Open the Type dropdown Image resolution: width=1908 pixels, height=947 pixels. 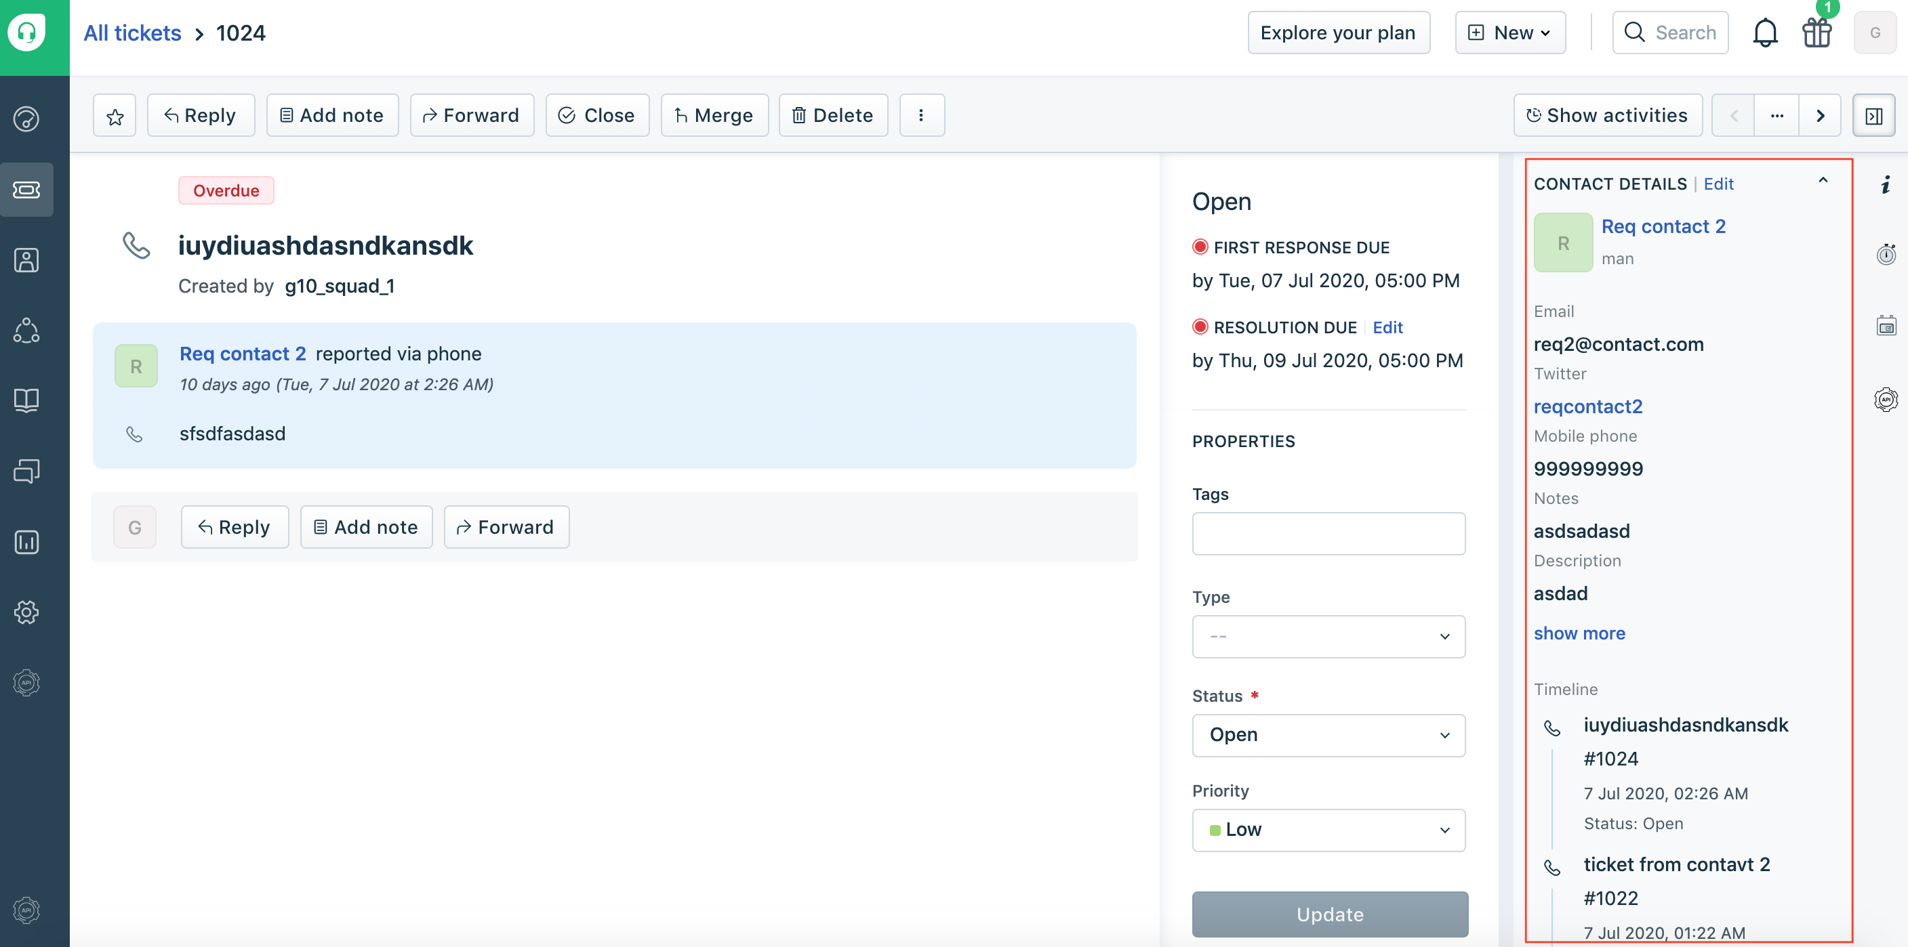[1328, 637]
